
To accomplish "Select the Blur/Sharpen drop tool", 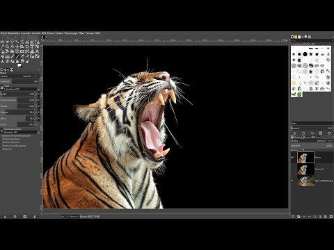I will point(17,61).
